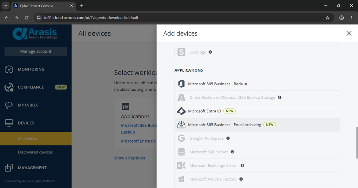The width and height of the screenshot is (358, 188).
Task: Click the Microsoft SQL Server database icon
Action: 181,152
